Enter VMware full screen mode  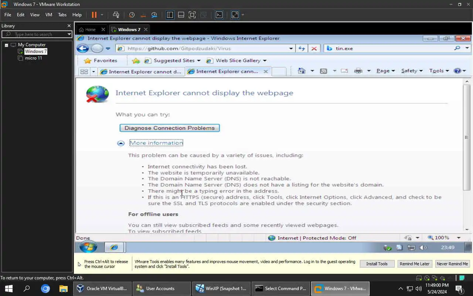click(192, 15)
